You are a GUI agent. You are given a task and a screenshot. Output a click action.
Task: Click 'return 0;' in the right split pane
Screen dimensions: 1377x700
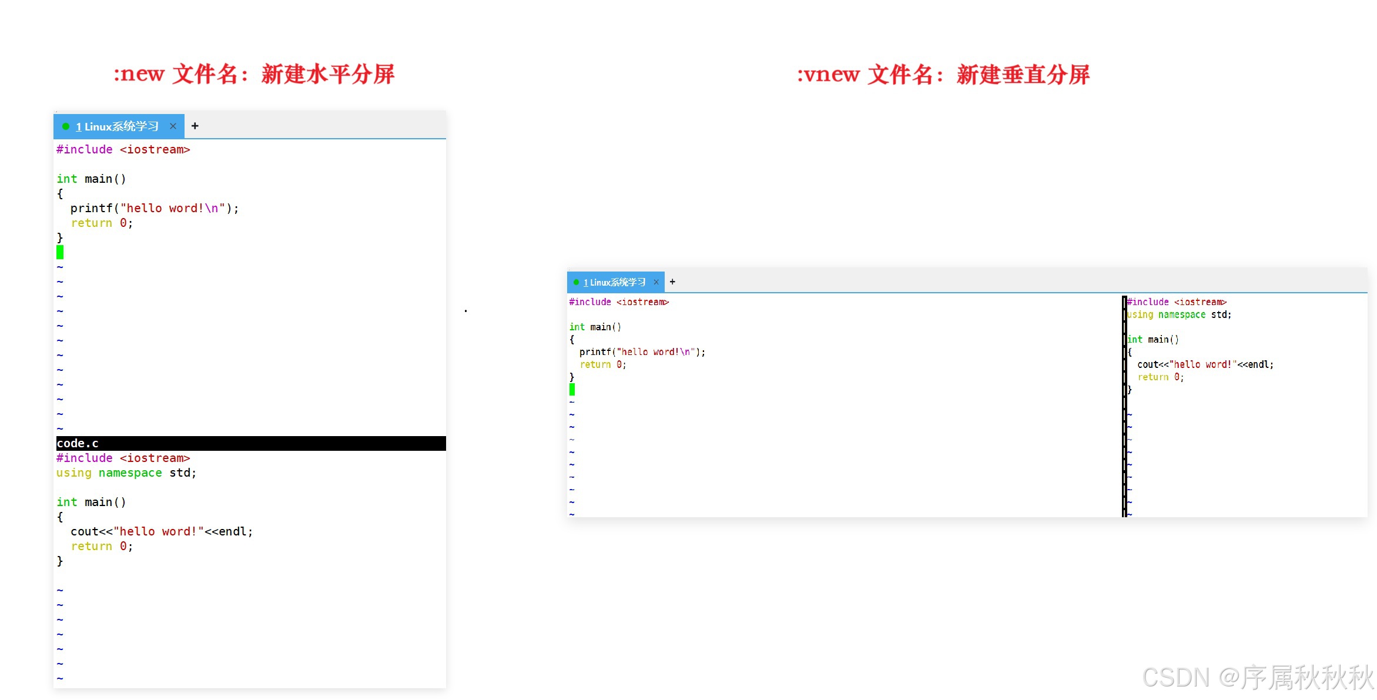pyautogui.click(x=1160, y=377)
